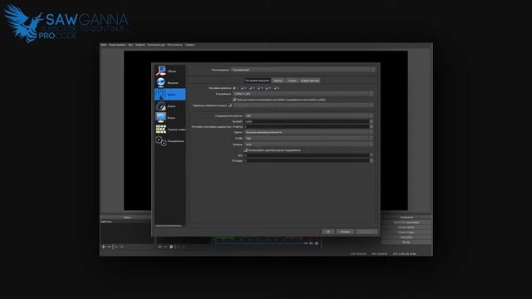
Task: Open the Audio settings speaker icon
Action: point(160,106)
